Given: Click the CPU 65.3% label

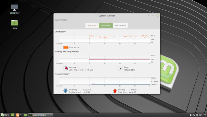Looking at the screenshot, I should point(74,47).
